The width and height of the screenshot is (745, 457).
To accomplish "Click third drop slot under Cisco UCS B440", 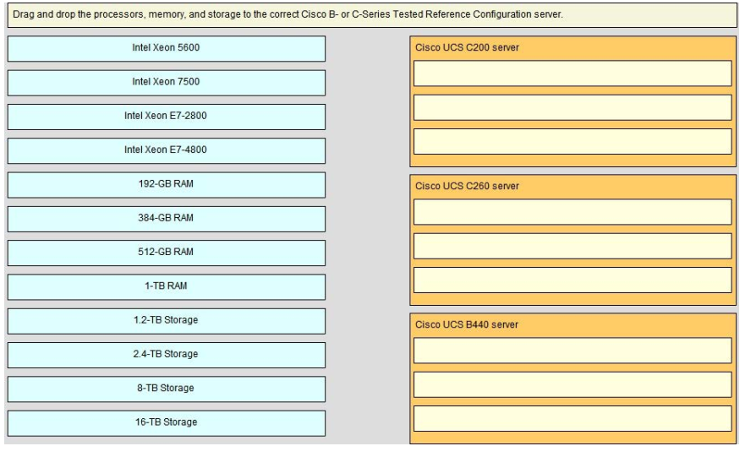I will pos(572,418).
